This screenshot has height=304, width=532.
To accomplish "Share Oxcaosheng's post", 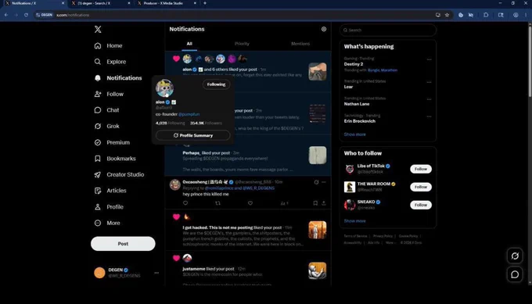I will 324,203.
